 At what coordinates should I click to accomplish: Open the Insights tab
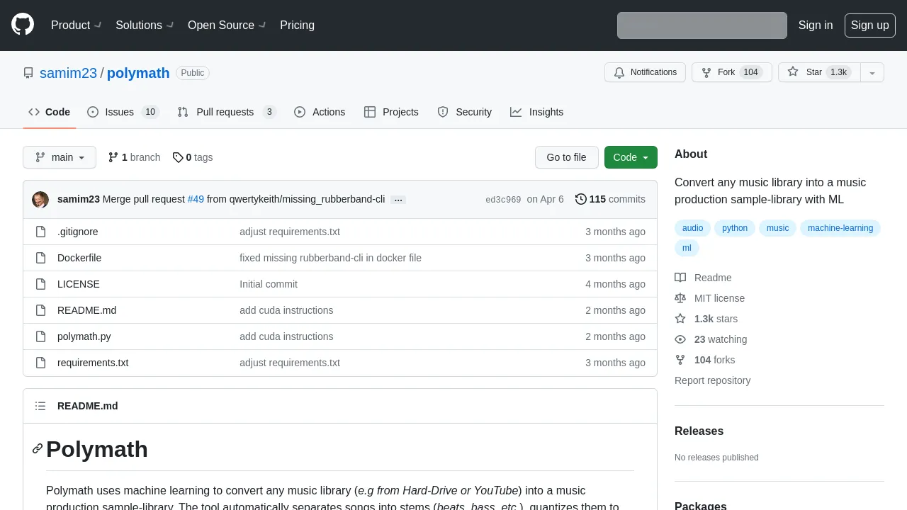click(537, 112)
